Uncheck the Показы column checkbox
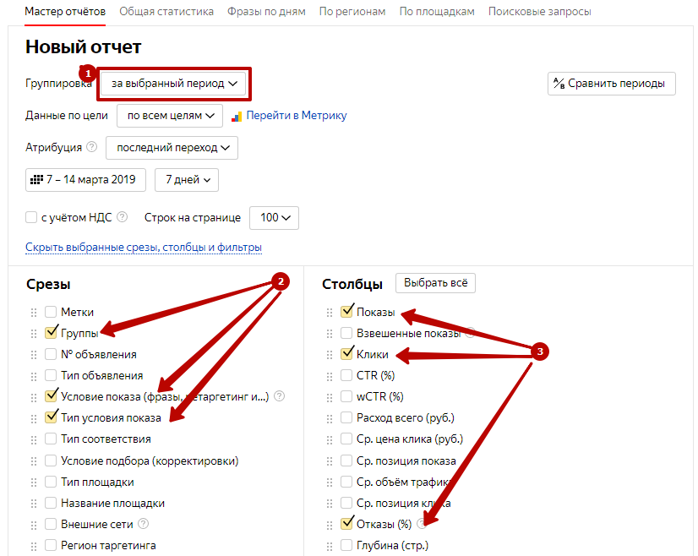 pos(346,312)
